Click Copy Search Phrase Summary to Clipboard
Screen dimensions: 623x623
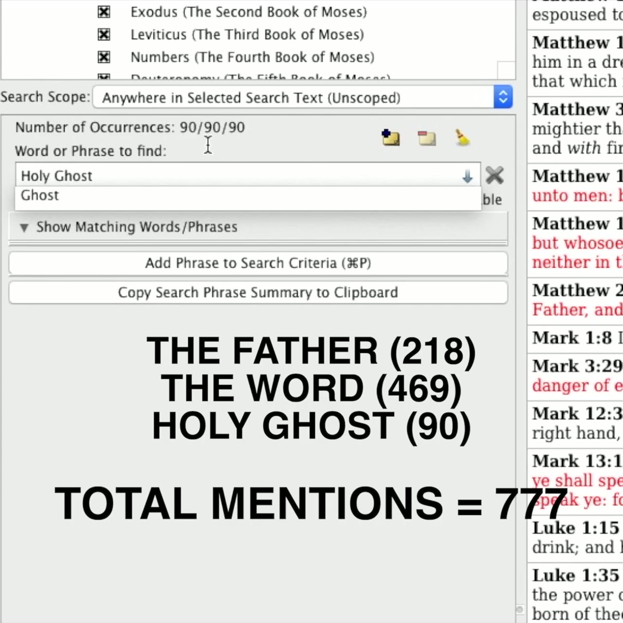click(x=258, y=293)
